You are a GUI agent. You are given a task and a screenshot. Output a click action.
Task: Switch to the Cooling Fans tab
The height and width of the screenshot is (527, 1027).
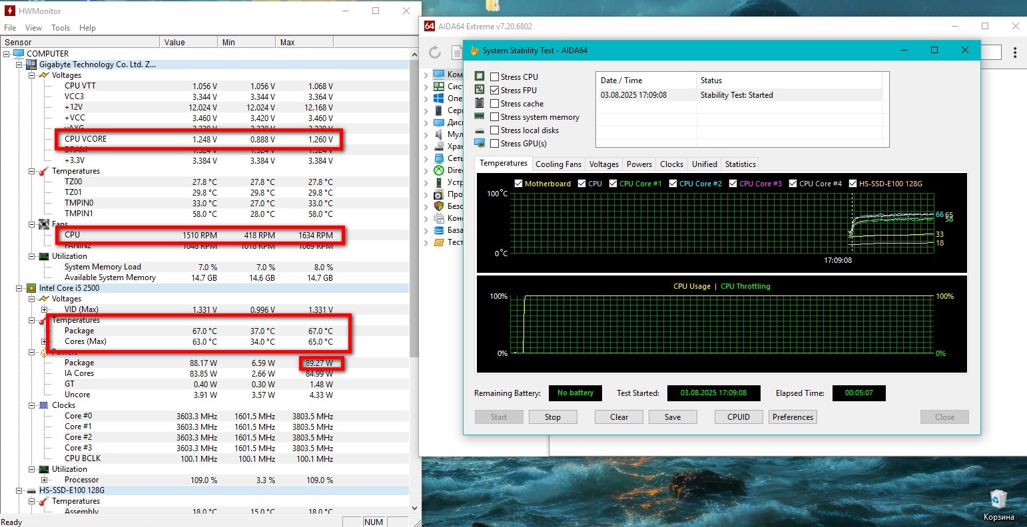[x=558, y=164]
